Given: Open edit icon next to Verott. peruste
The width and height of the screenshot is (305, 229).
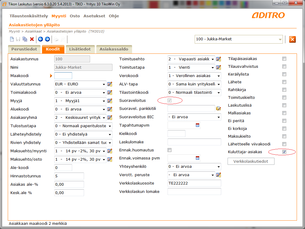Looking at the screenshot, I should [219, 175].
